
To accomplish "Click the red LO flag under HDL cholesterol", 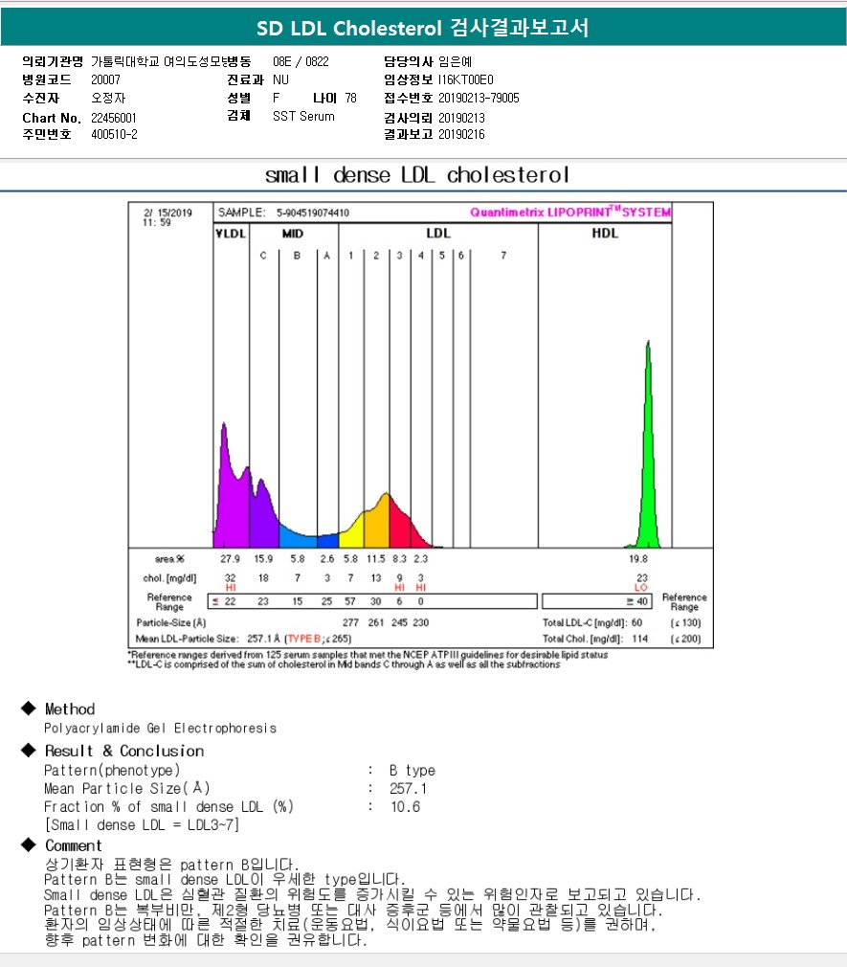I will 641,588.
